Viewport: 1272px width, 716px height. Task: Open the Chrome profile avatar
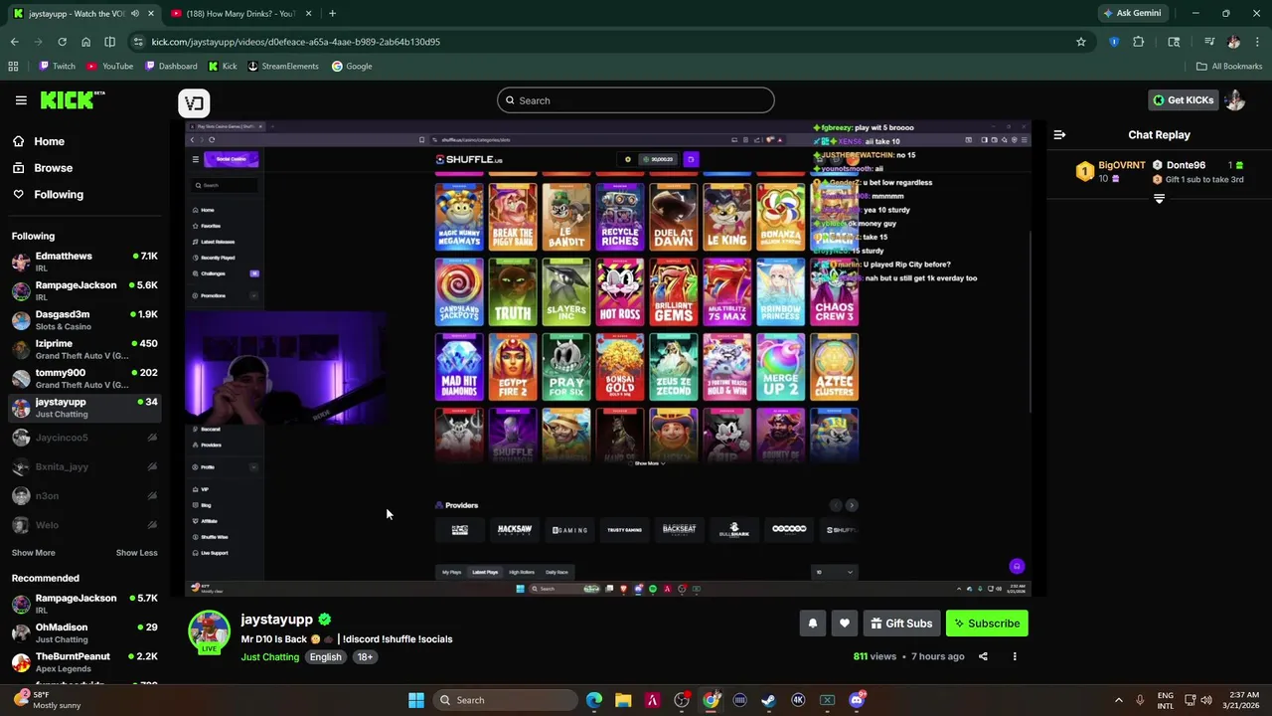pyautogui.click(x=1233, y=42)
